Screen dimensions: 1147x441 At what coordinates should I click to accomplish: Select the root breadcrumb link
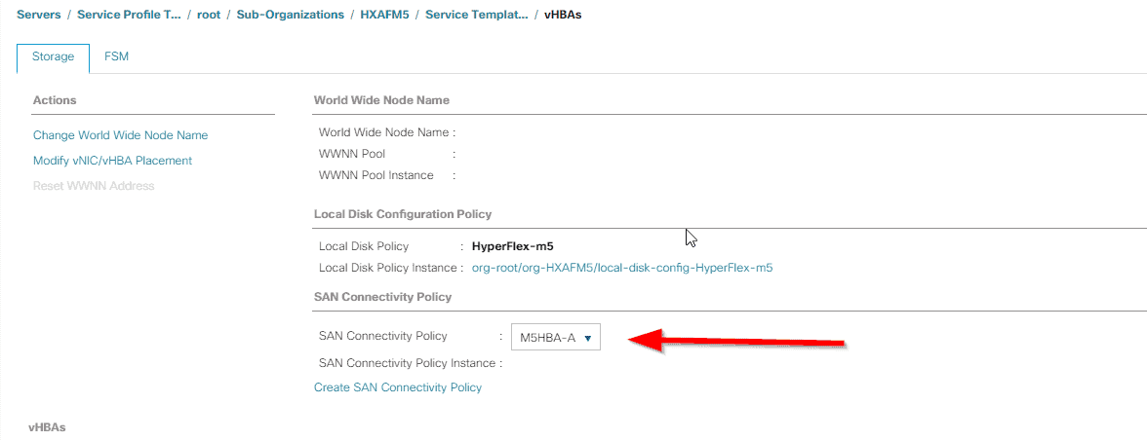(209, 15)
